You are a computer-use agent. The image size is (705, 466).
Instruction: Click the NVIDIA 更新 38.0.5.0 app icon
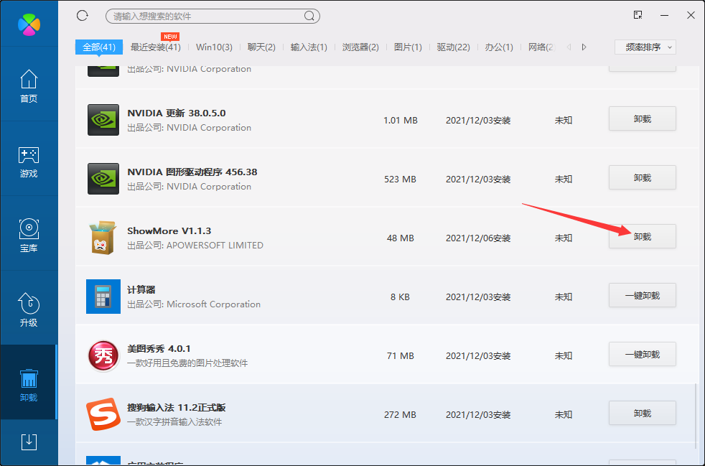(x=103, y=120)
